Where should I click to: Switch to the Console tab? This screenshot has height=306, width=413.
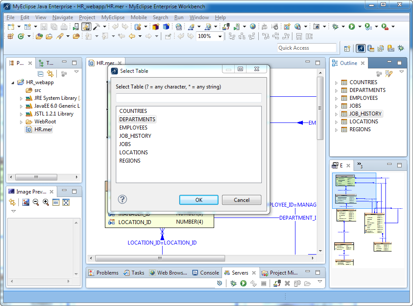tap(205, 273)
